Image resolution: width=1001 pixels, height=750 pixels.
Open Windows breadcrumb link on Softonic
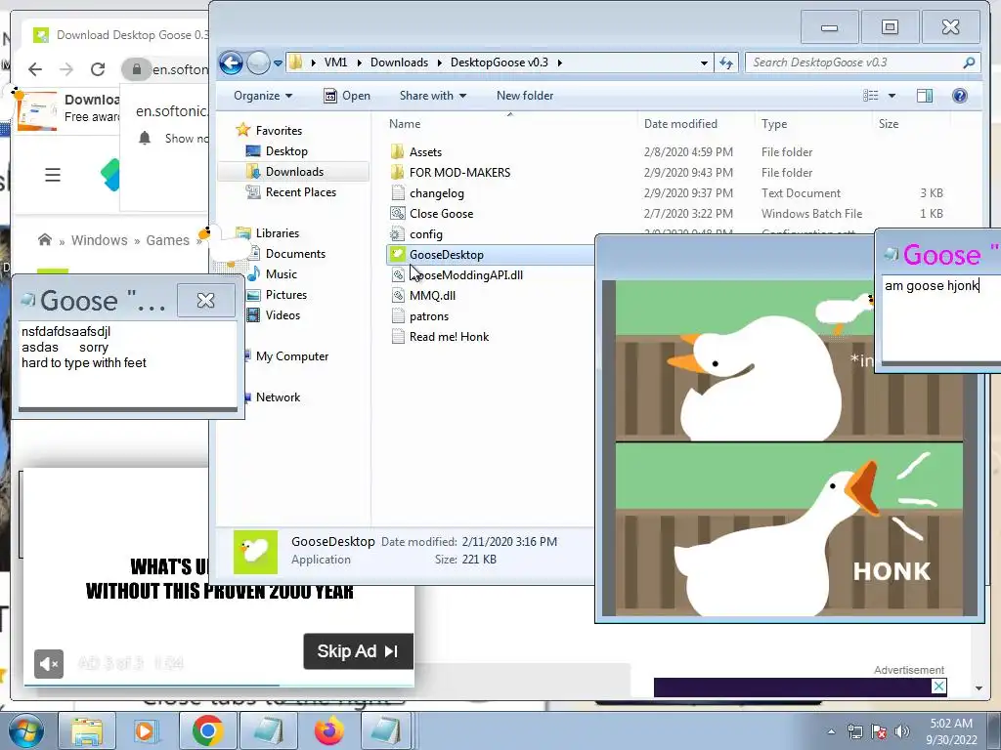(99, 240)
